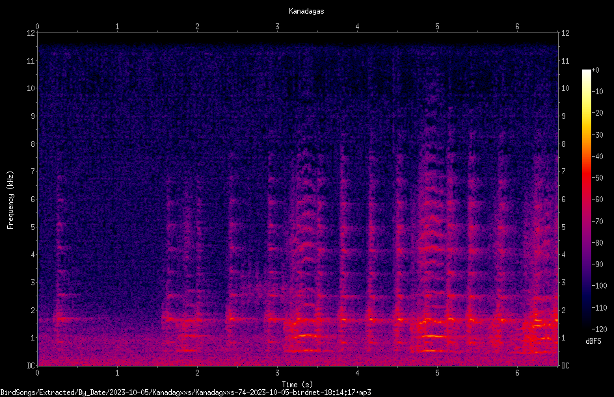The width and height of the screenshot is (614, 397).
Task: Click the +0 top of the color scale
Action: point(595,70)
